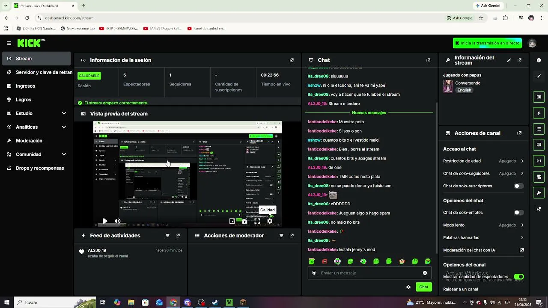Toggle the chat panel icon in right rail
548x308 pixels.
coord(539,145)
